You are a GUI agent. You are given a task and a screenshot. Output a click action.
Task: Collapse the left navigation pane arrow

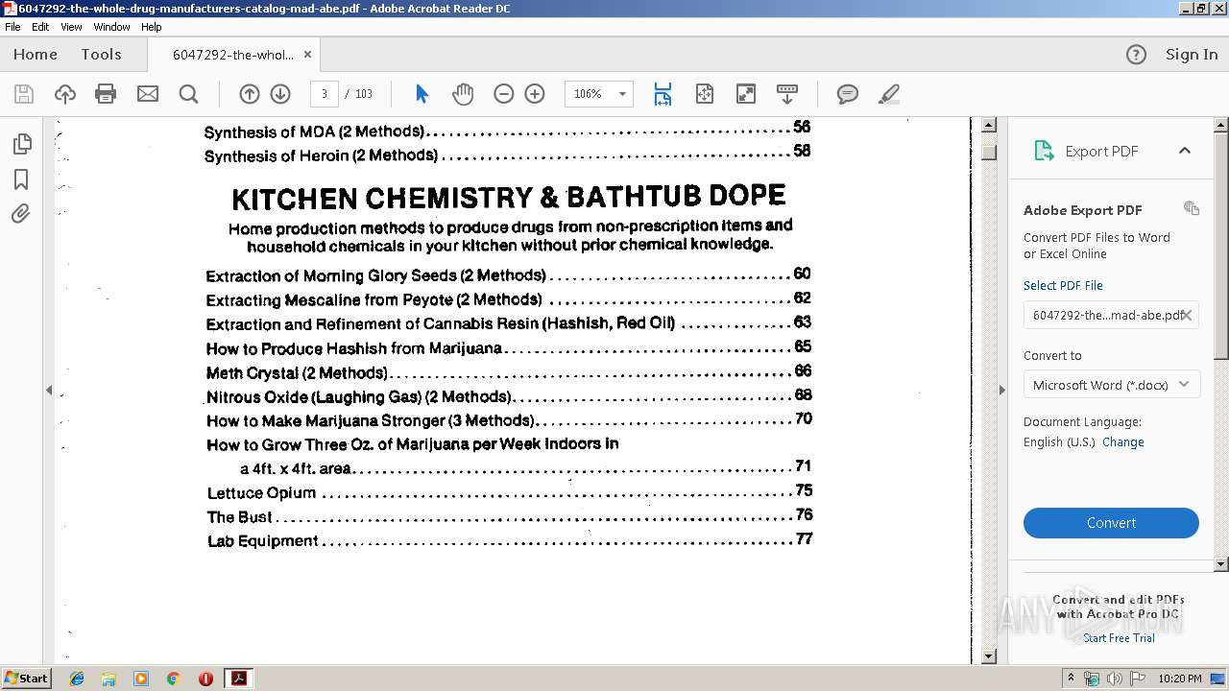49,390
